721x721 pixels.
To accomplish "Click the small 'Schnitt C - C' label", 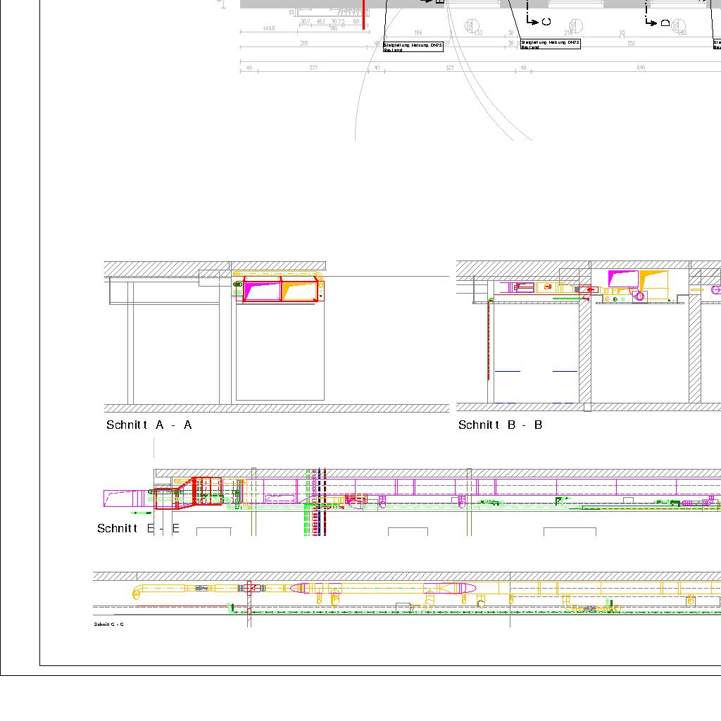I will pyautogui.click(x=109, y=625).
